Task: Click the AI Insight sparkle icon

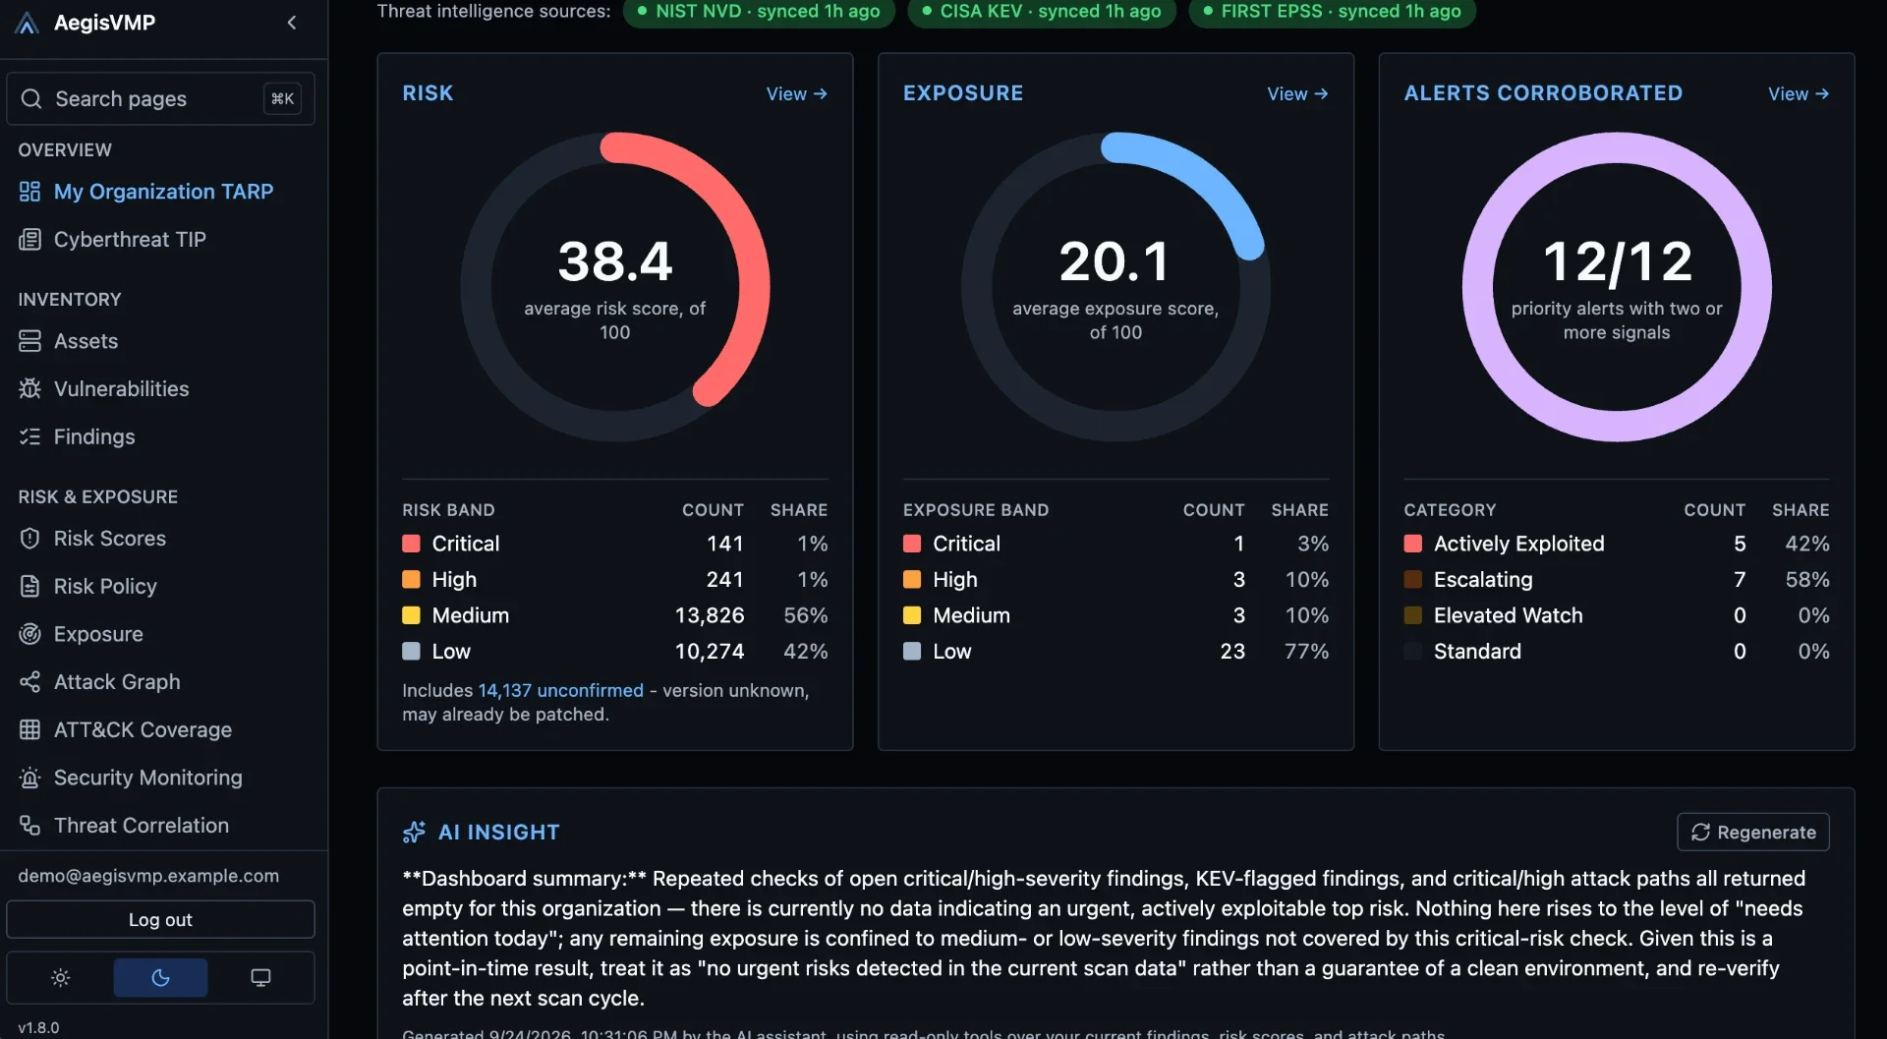Action: 414,832
